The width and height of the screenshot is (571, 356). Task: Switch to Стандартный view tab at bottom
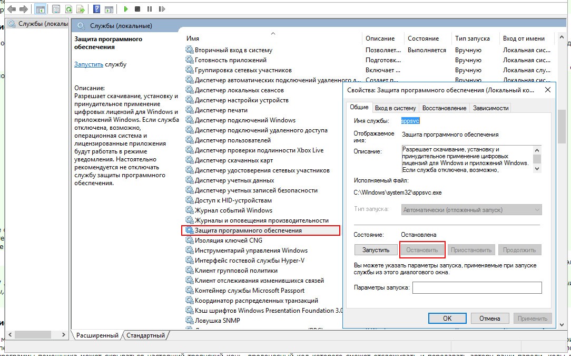click(146, 335)
